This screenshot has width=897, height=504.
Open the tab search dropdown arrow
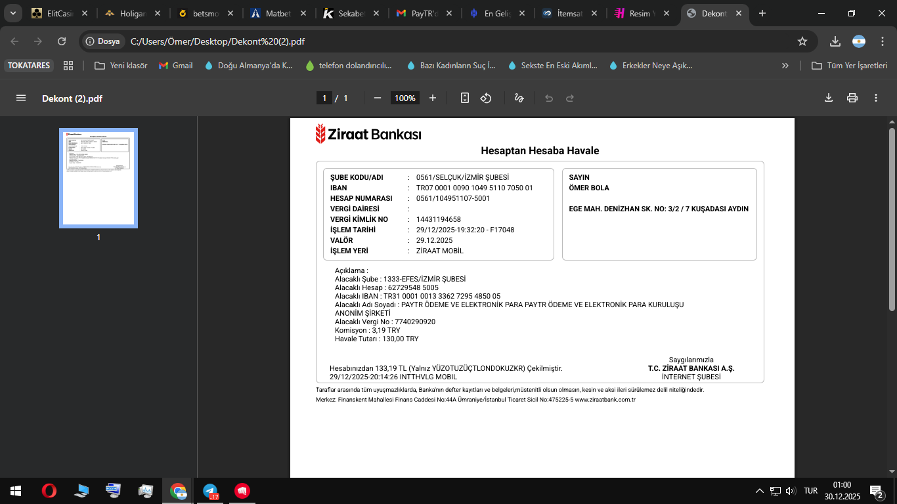click(x=12, y=13)
